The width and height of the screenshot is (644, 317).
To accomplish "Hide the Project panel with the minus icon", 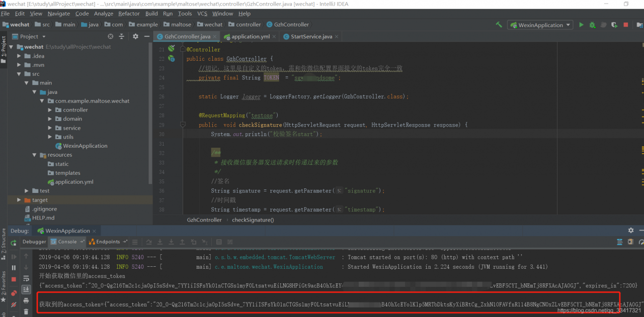I will (147, 36).
